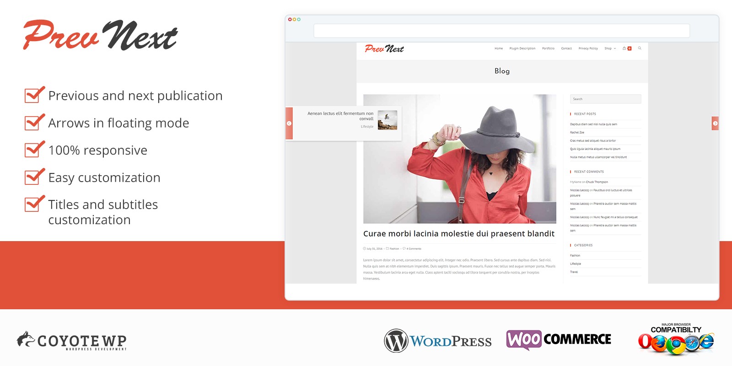Click the Fashion tag in post meta
732x366 pixels.
(394, 249)
